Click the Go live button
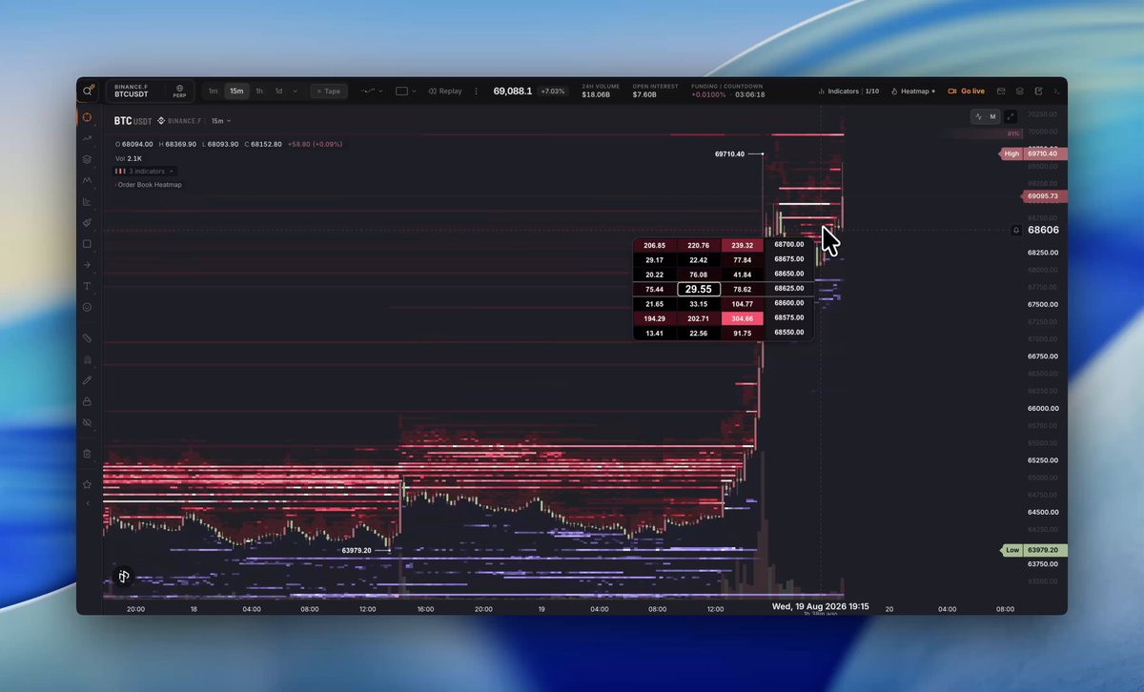This screenshot has height=692, width=1144. [x=967, y=92]
